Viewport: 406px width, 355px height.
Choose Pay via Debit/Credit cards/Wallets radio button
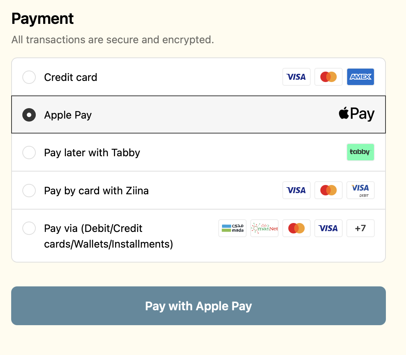29,228
